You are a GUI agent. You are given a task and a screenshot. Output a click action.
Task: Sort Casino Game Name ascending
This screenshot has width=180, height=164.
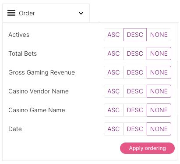(114, 110)
